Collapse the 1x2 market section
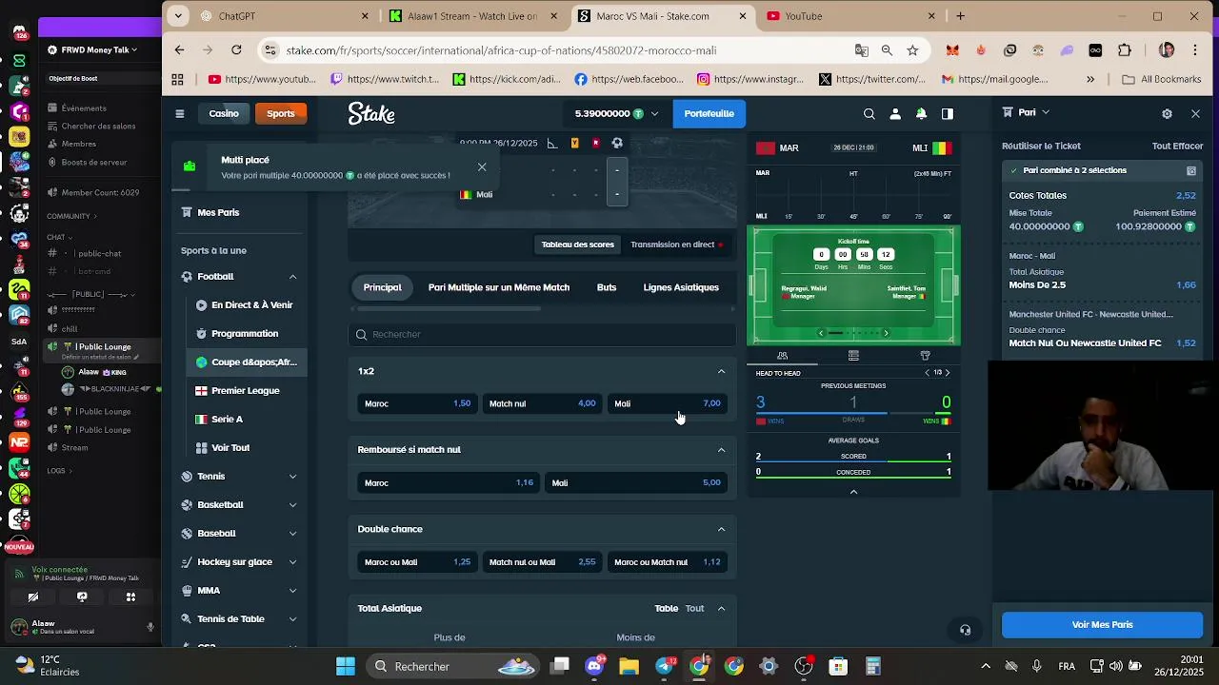 coord(721,371)
